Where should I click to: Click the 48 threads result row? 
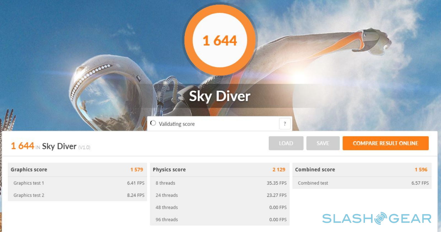pos(220,207)
